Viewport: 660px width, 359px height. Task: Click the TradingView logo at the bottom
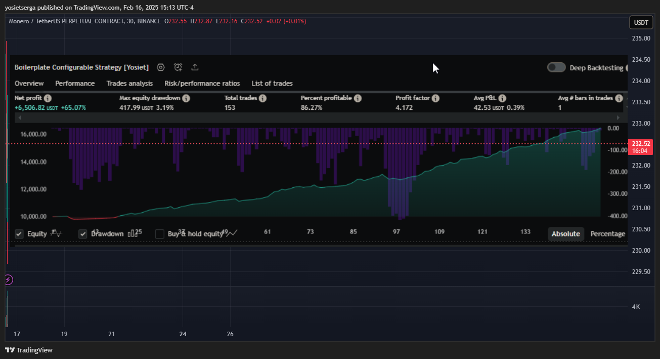(x=29, y=350)
